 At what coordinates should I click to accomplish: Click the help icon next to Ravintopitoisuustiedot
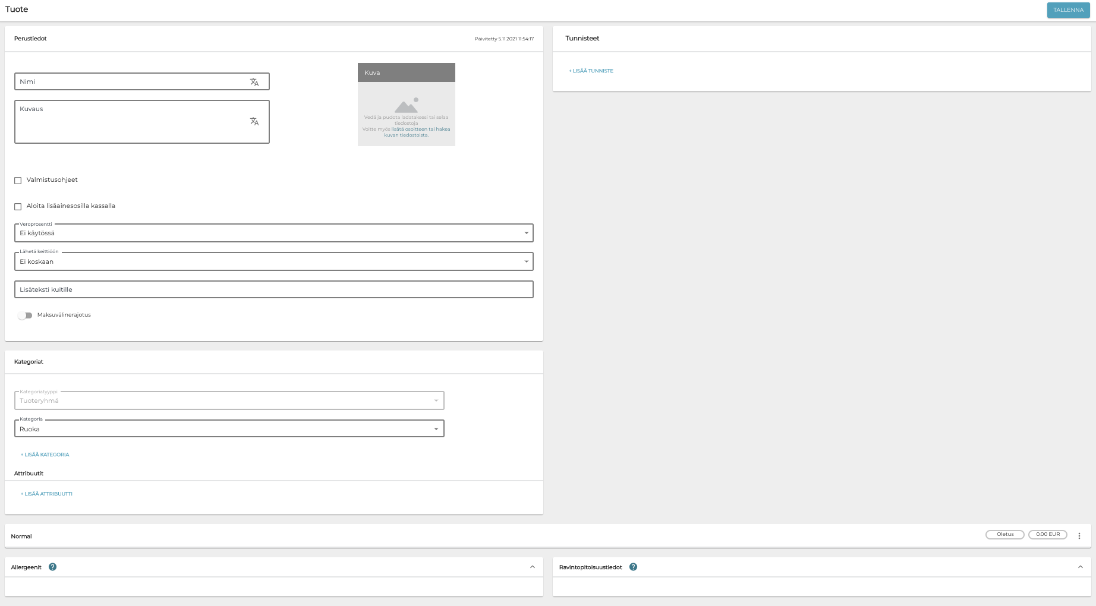[x=633, y=567]
